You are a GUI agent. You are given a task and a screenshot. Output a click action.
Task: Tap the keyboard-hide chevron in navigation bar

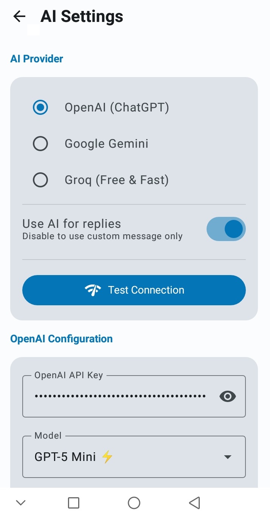[20, 503]
